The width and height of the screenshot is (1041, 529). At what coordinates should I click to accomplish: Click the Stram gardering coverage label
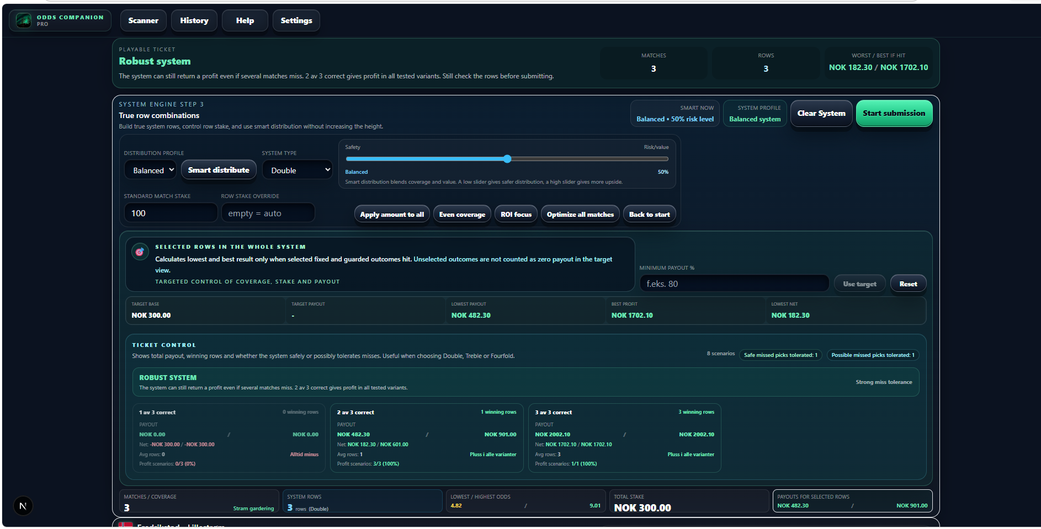pyautogui.click(x=253, y=509)
